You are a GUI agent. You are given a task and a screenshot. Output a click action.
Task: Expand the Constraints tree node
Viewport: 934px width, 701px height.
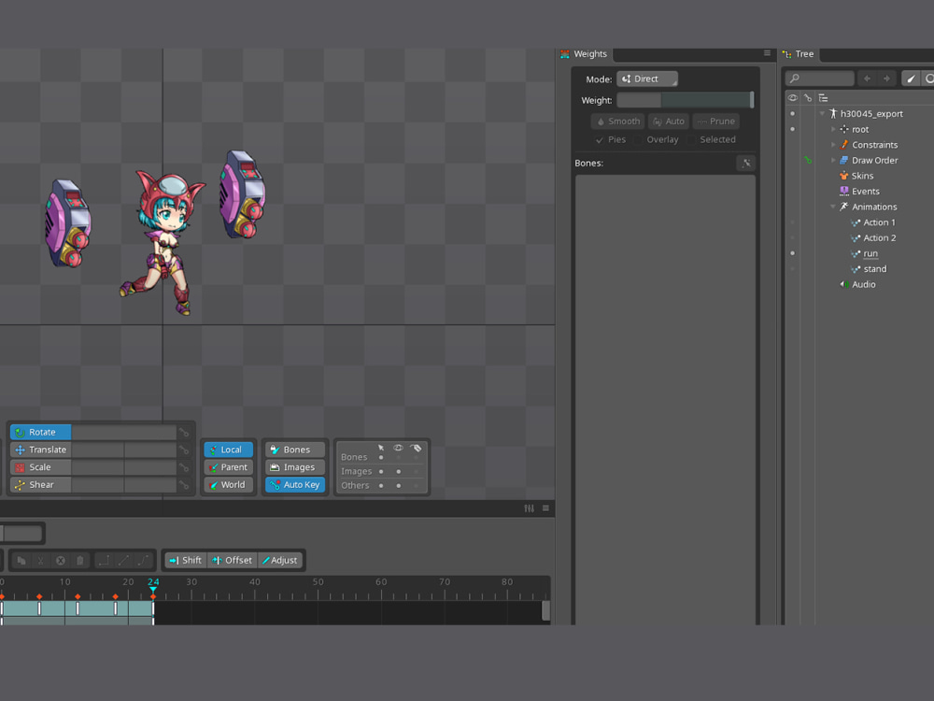833,144
